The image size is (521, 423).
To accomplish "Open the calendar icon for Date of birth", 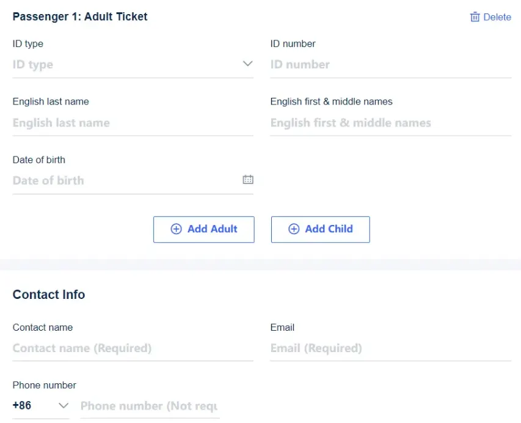I will pos(247,180).
